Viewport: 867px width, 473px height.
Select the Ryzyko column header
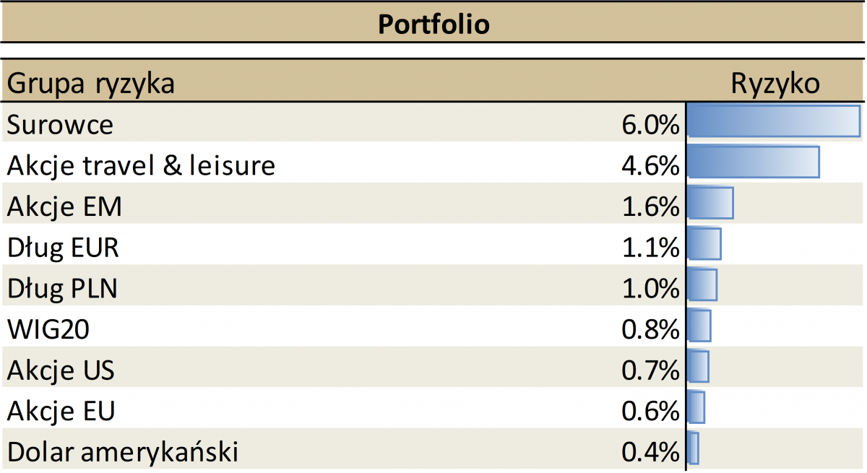pyautogui.click(x=775, y=84)
